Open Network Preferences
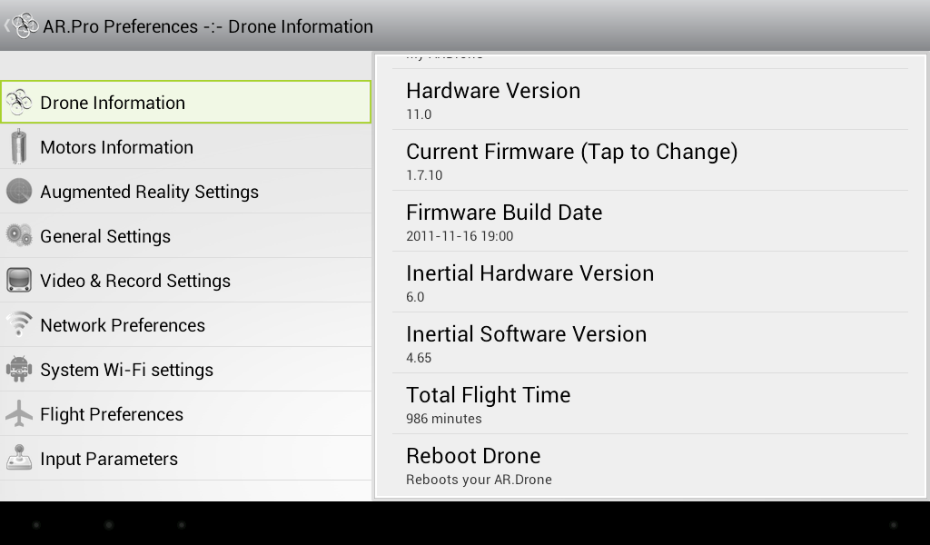Image resolution: width=930 pixels, height=545 pixels. (x=185, y=324)
